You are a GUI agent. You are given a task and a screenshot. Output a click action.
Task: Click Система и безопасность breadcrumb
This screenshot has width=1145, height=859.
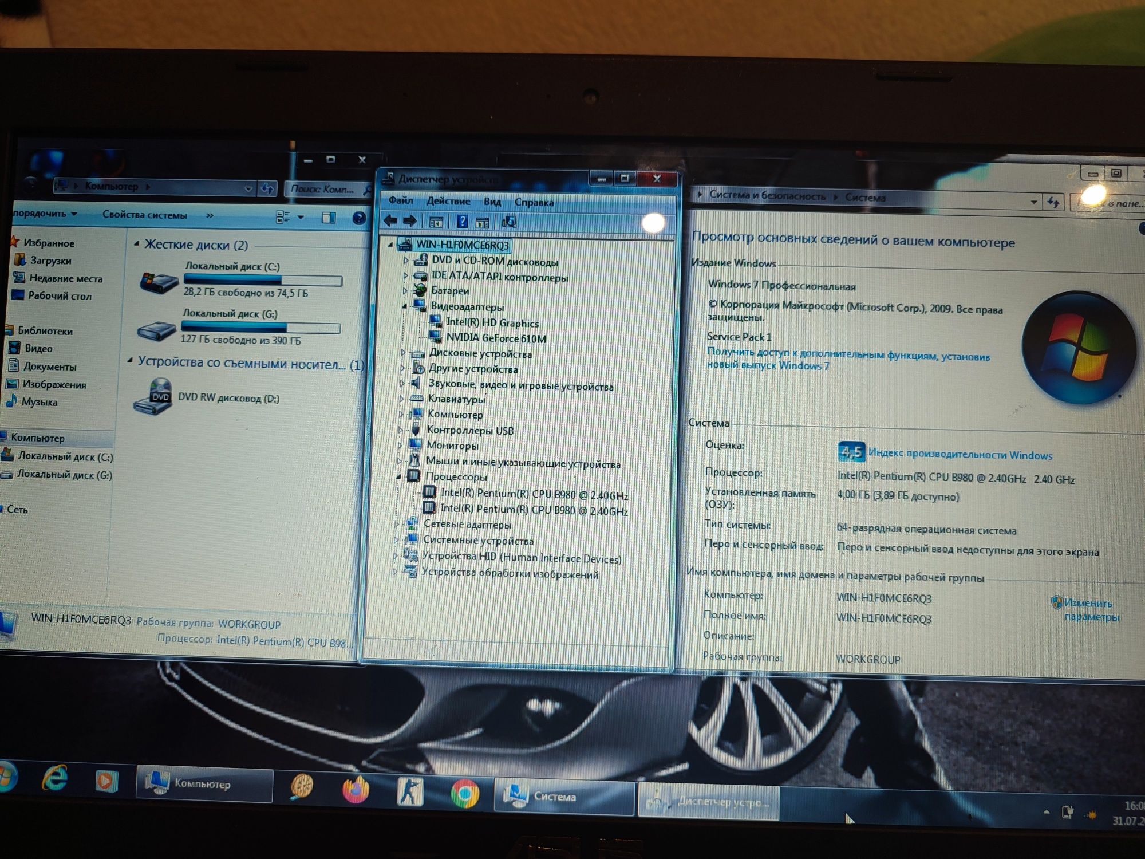coord(768,195)
